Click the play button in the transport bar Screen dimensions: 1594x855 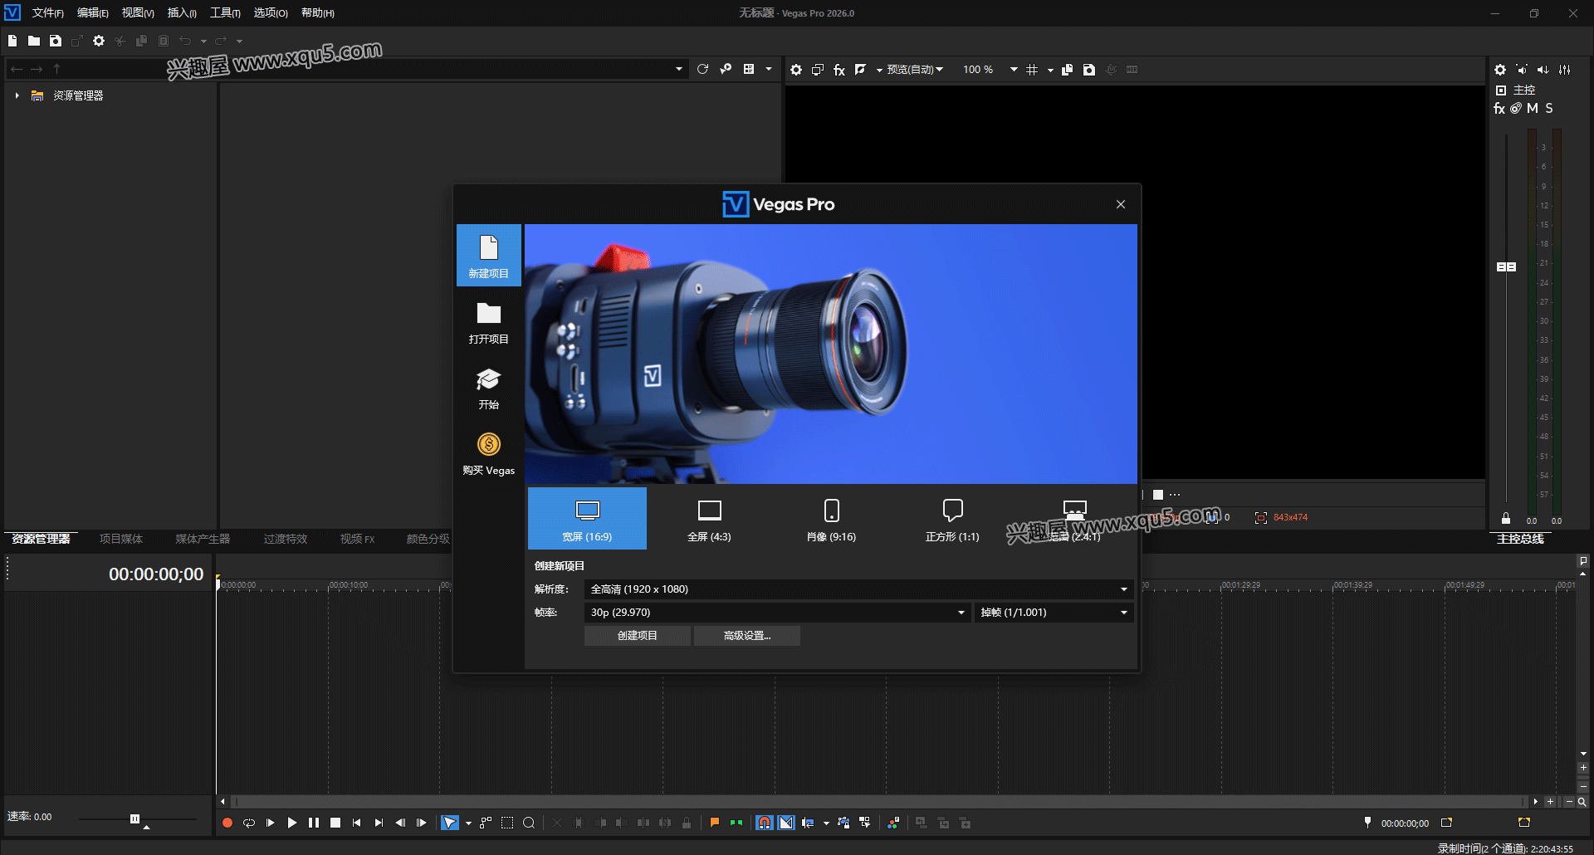(x=292, y=823)
